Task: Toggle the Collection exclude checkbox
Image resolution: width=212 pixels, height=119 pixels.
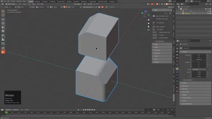Action: click(206, 9)
